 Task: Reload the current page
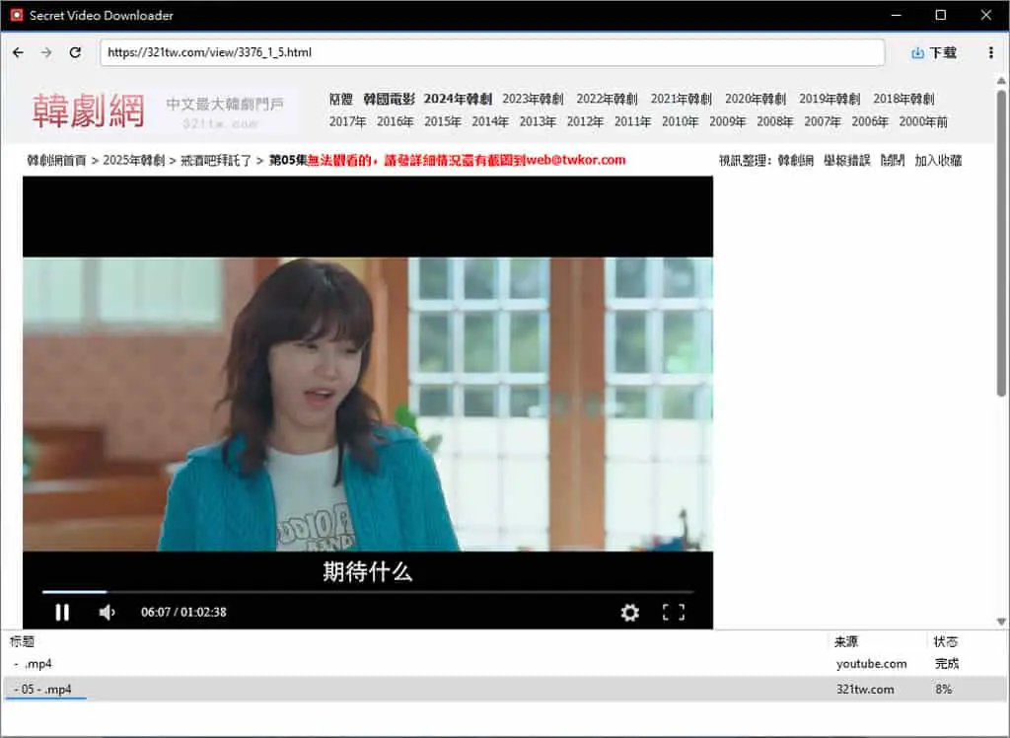pyautogui.click(x=75, y=53)
